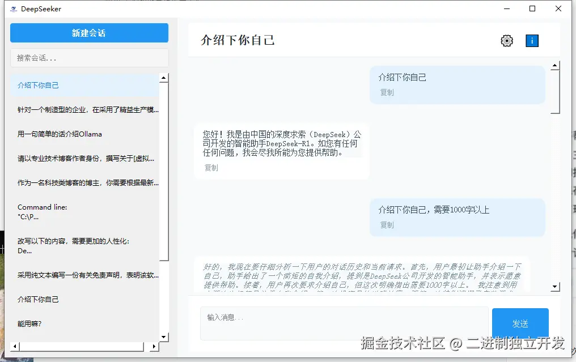The width and height of the screenshot is (576, 362).
Task: Click the chat title 介绍下你自己 heading
Action: click(x=238, y=40)
